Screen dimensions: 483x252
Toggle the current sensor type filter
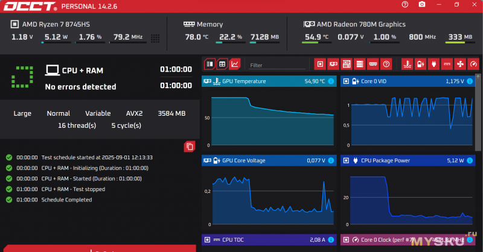tap(447, 64)
